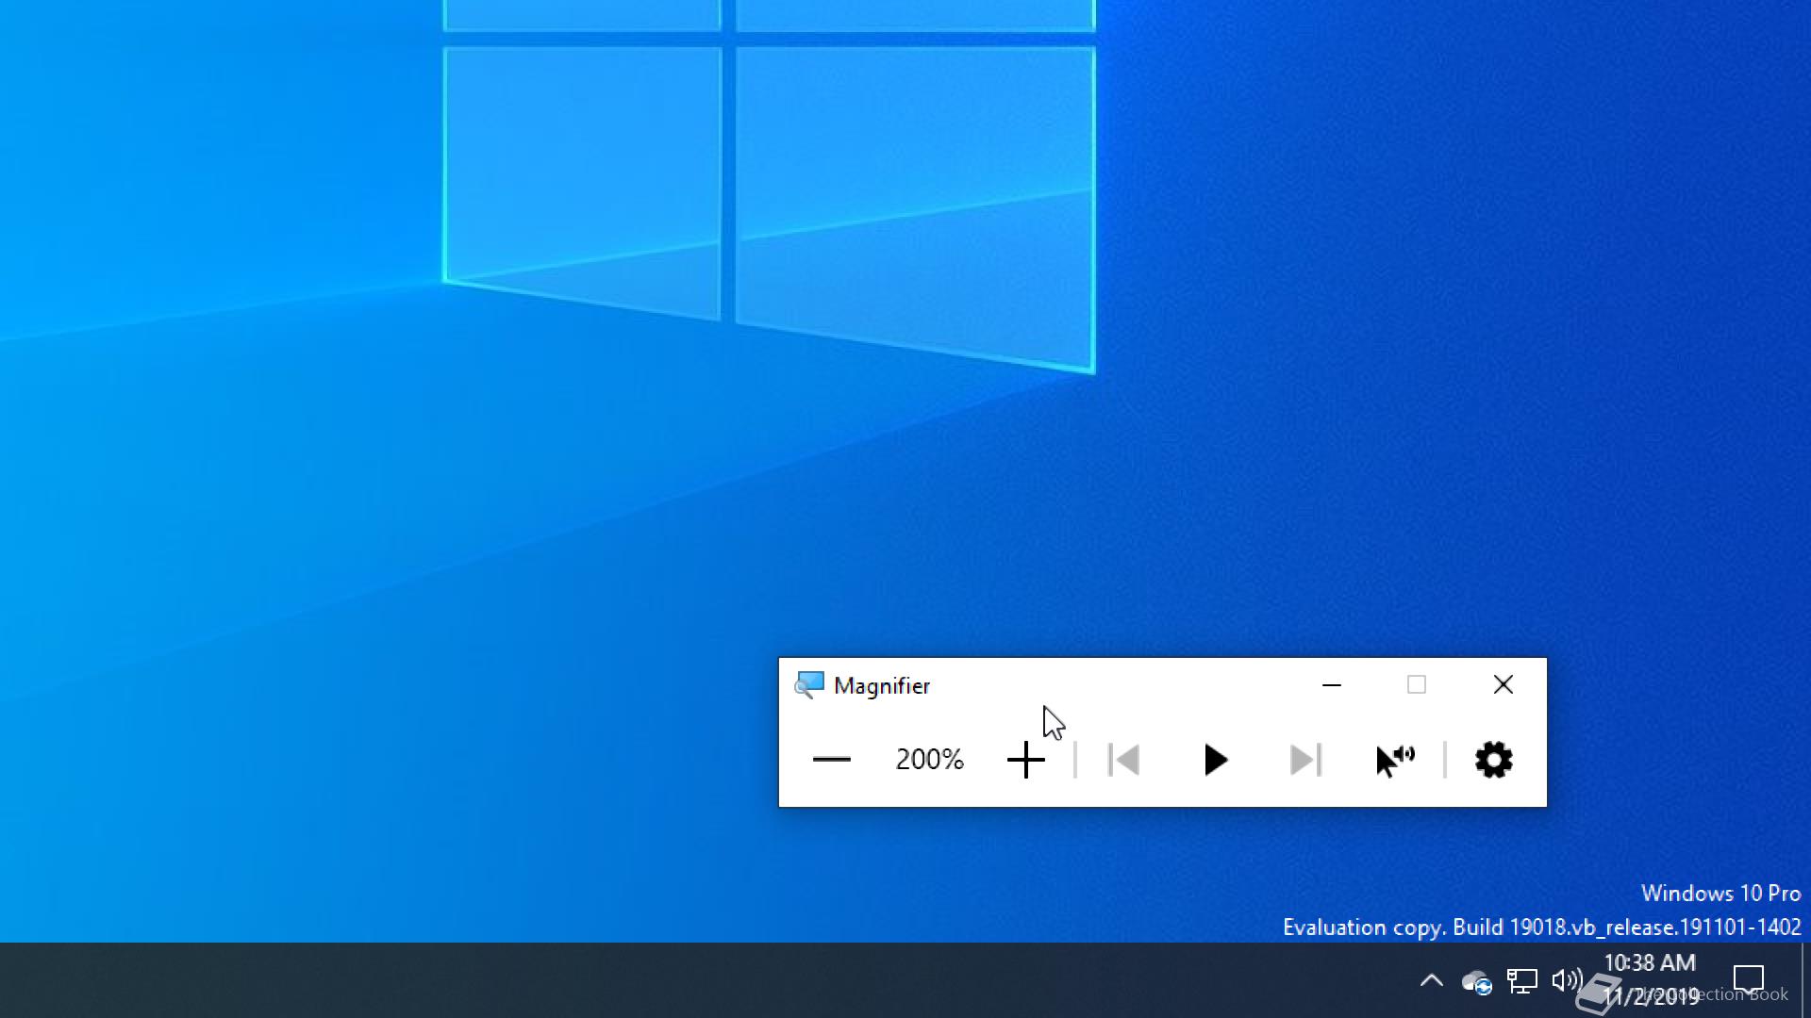Screen dimensions: 1811x1018
Task: Close the Magnifier window
Action: pyautogui.click(x=1504, y=685)
